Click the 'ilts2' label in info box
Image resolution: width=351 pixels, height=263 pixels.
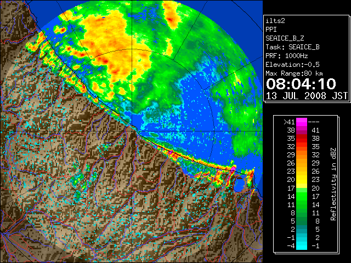coord(275,21)
